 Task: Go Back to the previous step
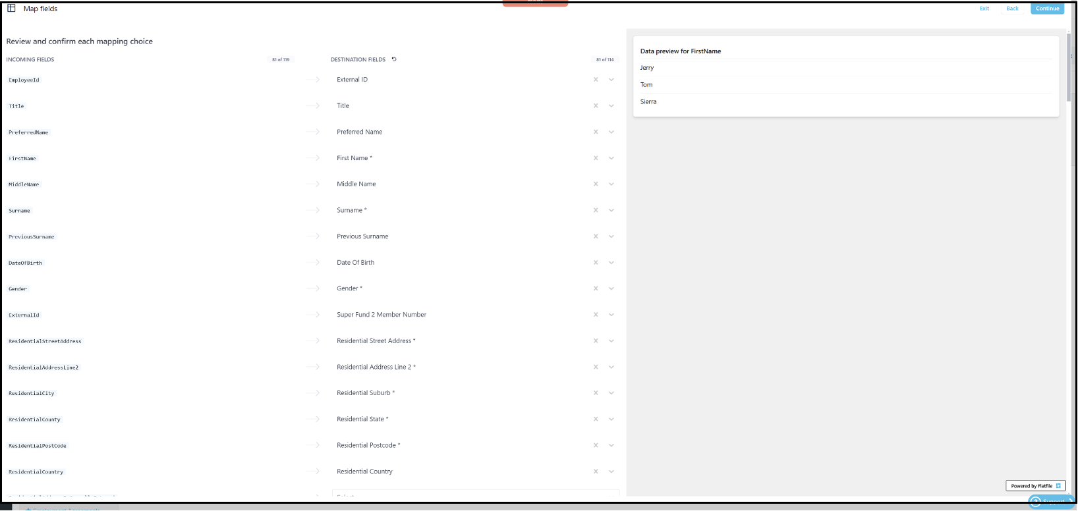pyautogui.click(x=1012, y=9)
